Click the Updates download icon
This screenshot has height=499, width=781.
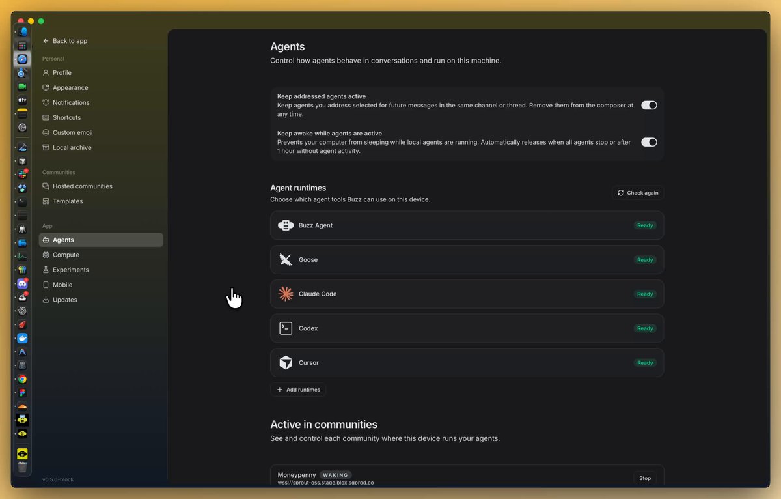pos(46,300)
